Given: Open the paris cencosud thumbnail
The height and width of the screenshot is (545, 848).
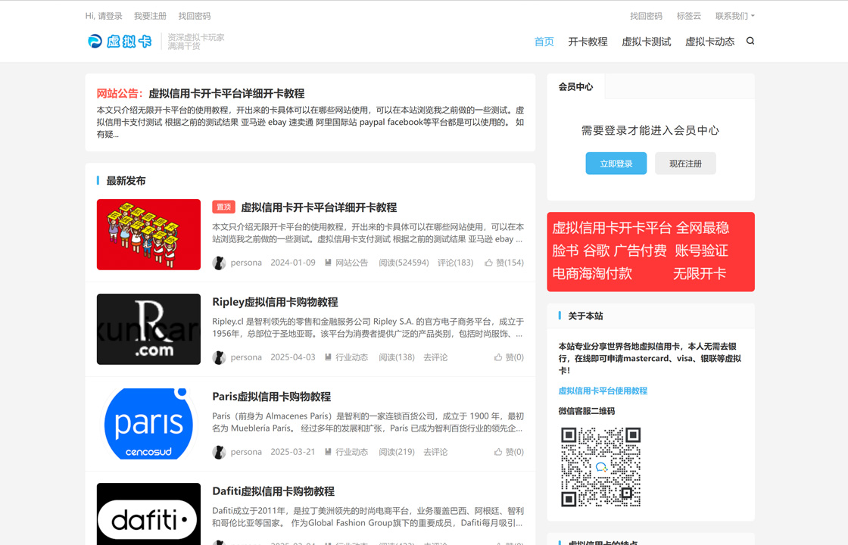Looking at the screenshot, I should (x=148, y=424).
